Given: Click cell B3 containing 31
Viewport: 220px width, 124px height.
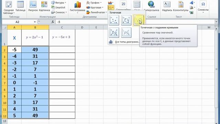Looking at the screenshot, I should (35, 56).
